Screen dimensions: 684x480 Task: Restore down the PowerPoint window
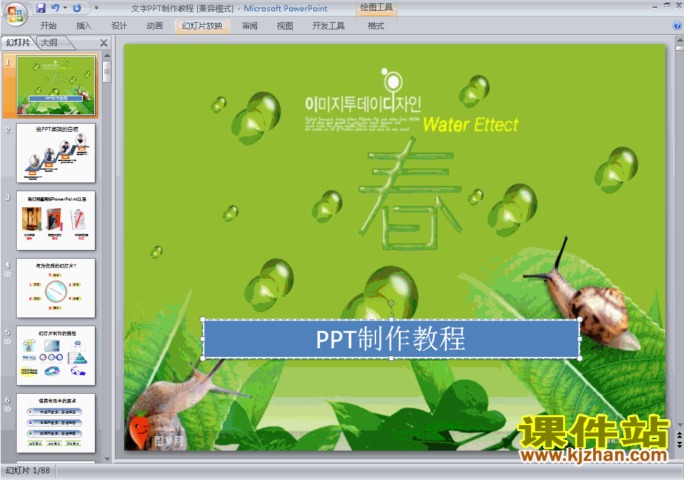[667, 5]
